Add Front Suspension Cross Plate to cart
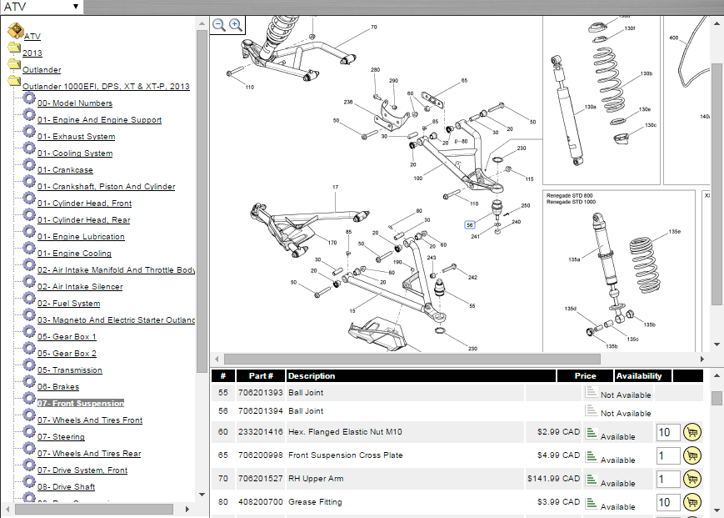The image size is (724, 518). point(692,455)
